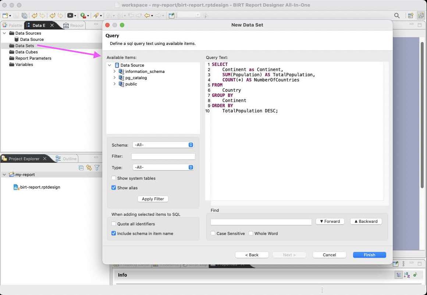Expand the information_schema node
This screenshot has width=427, height=295.
pyautogui.click(x=115, y=71)
